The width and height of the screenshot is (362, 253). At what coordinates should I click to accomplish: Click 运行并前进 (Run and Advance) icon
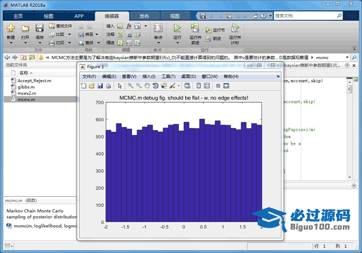click(195, 28)
